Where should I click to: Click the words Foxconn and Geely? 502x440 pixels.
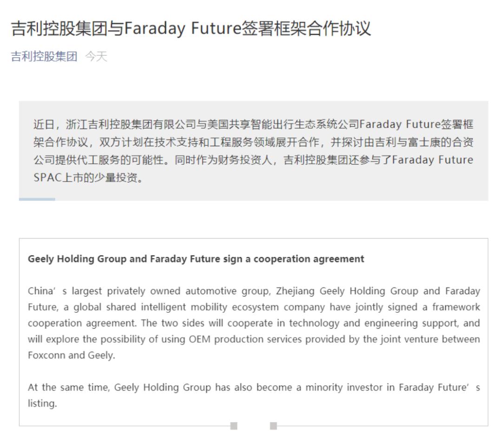[x=71, y=355]
